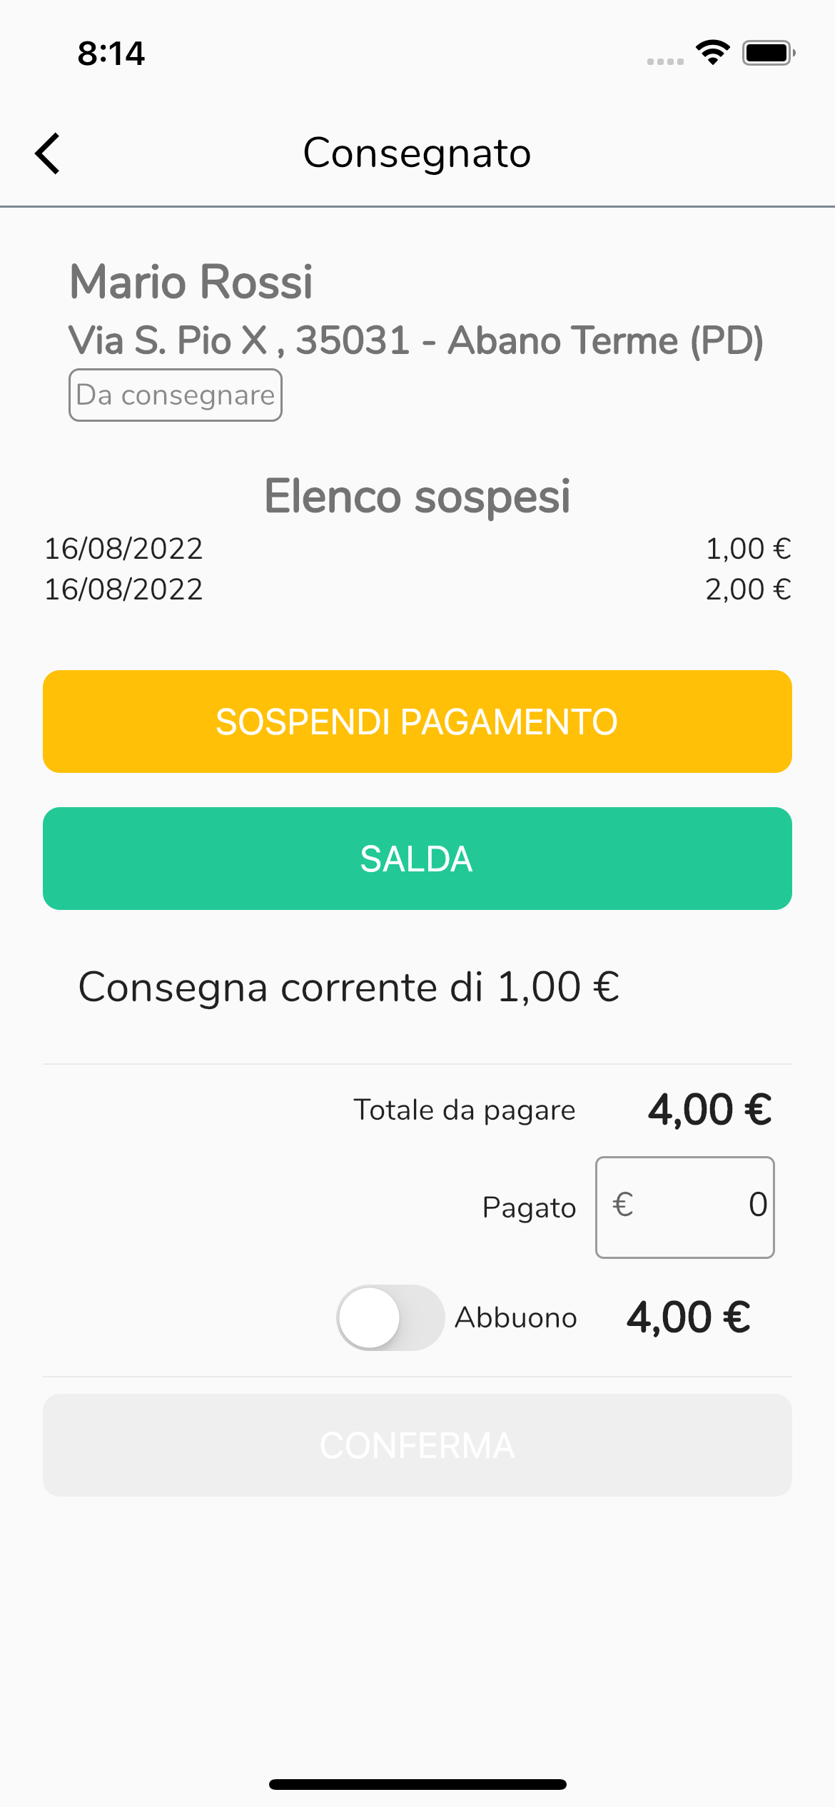Tap the cellular signal dots
The height and width of the screenshot is (1807, 835).
[664, 61]
